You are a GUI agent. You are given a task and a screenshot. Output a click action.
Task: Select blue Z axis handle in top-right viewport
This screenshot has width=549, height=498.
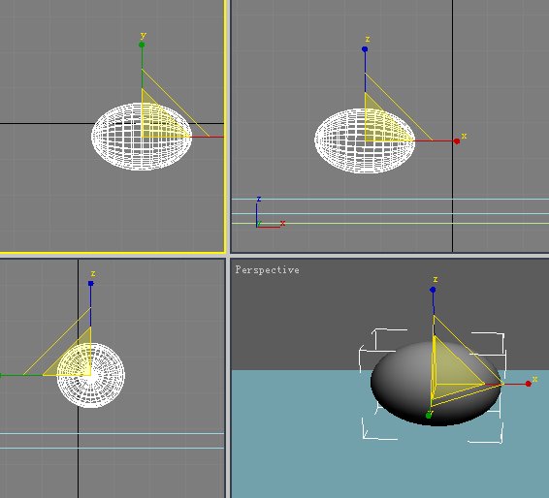(x=365, y=49)
